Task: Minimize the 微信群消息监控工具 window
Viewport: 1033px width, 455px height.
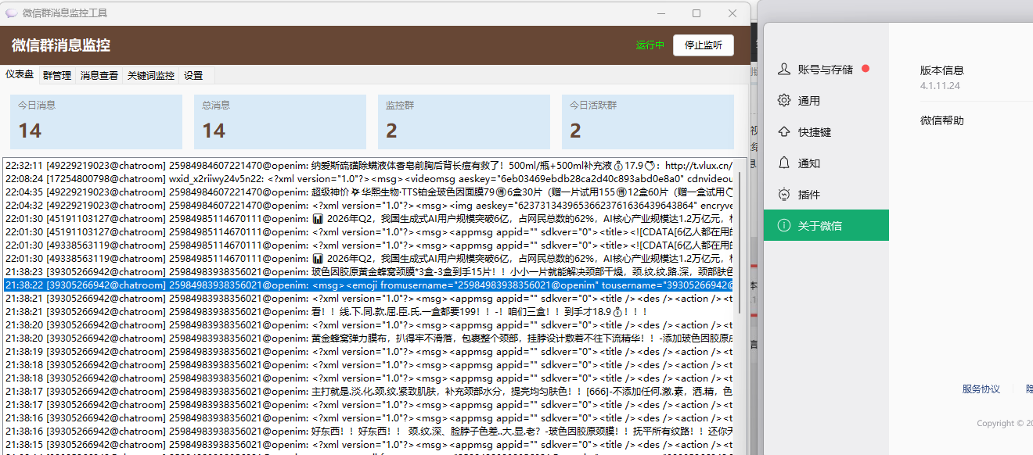Action: 660,13
